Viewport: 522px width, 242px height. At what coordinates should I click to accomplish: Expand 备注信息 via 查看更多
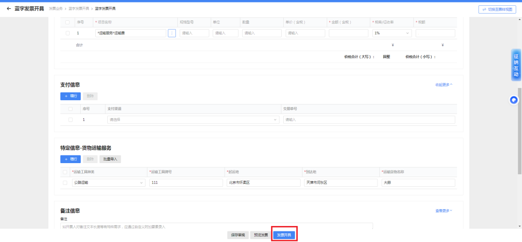tap(444, 211)
